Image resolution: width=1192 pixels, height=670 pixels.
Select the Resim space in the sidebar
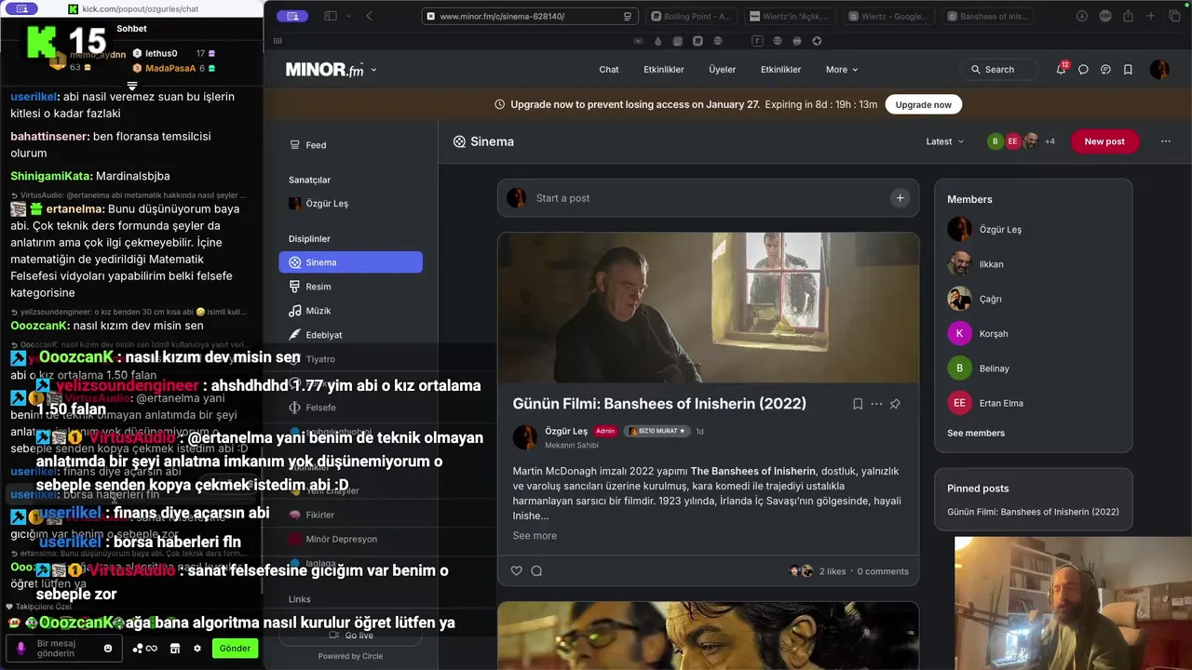pos(350,287)
